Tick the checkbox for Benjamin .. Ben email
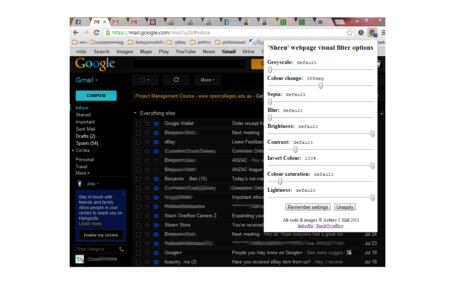The height and width of the screenshot is (284, 455). pyautogui.click(x=138, y=179)
